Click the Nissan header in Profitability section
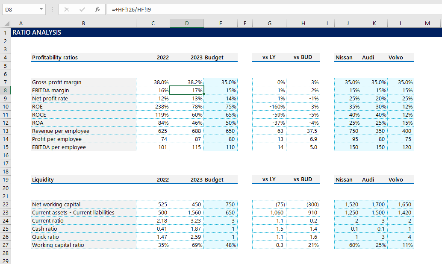The height and width of the screenshot is (264, 442). tap(344, 57)
